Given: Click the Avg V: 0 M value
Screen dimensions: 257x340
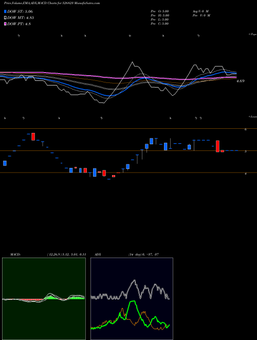Looking at the screenshot, I should [200, 11].
